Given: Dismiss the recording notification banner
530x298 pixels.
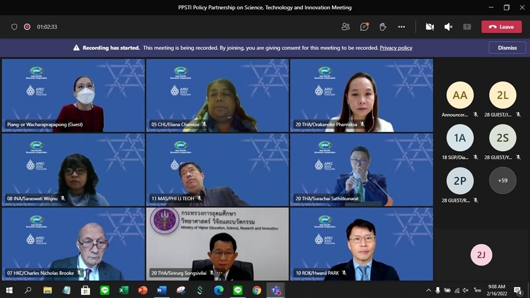Looking at the screenshot, I should (x=507, y=48).
